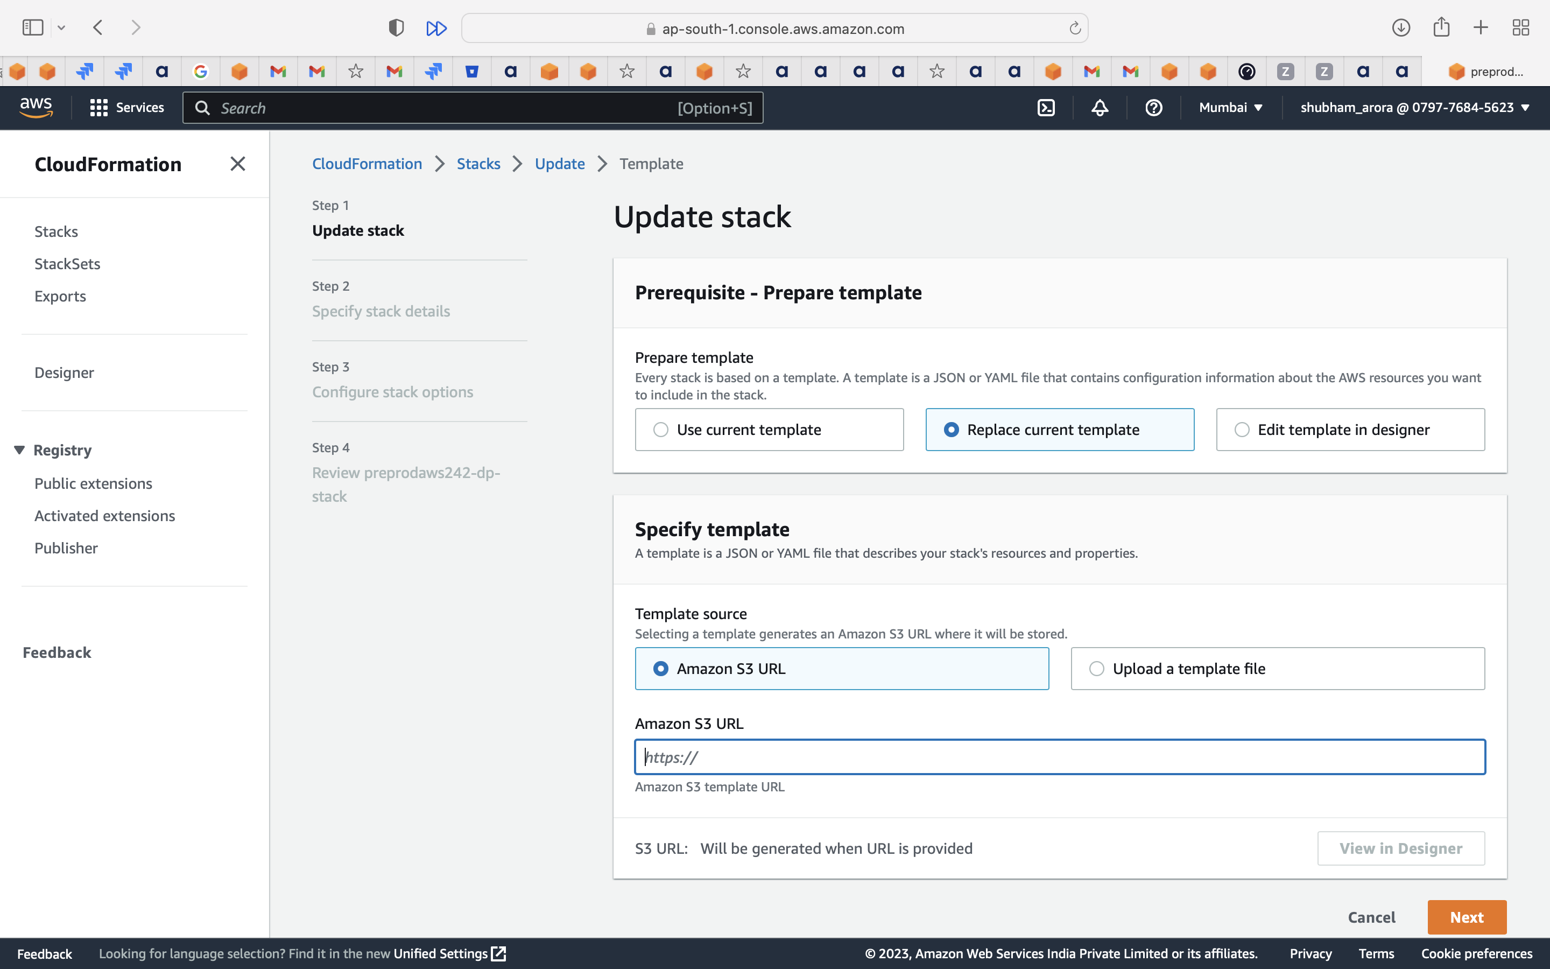Open the dark circular GitHub-like favicon tab
The image size is (1550, 969).
pos(1246,71)
